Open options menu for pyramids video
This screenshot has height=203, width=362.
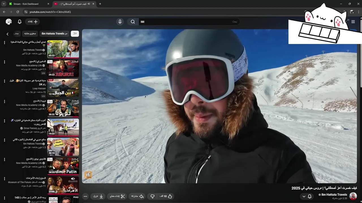coord(4,179)
